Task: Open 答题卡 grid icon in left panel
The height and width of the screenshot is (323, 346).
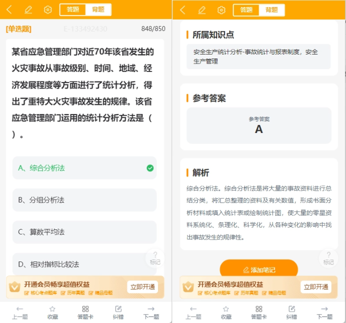Action: click(85, 312)
